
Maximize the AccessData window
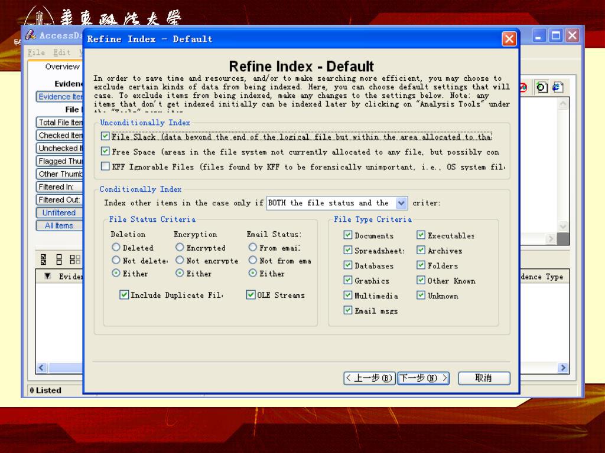(555, 36)
